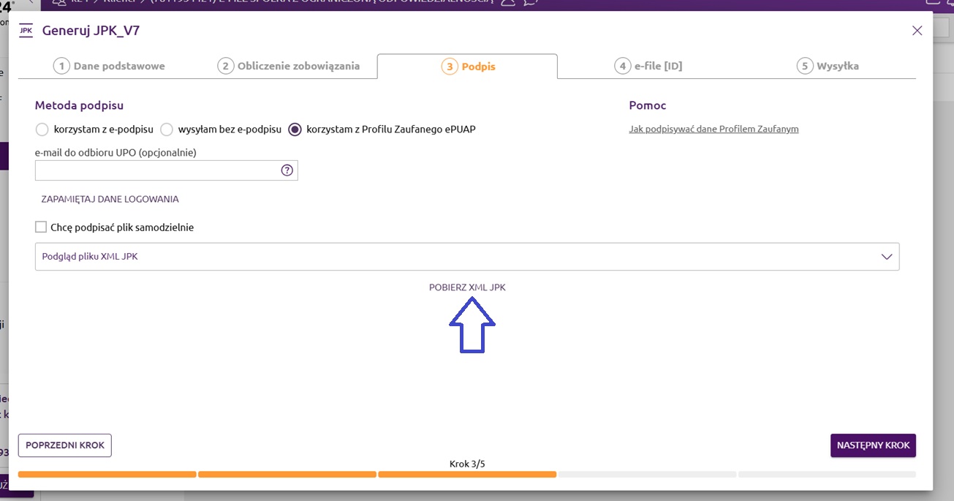
Task: Click the e-mail do odbioru UPO field
Action: tap(156, 170)
